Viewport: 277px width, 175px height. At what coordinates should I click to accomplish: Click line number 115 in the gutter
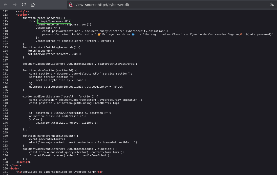pos(6,21)
